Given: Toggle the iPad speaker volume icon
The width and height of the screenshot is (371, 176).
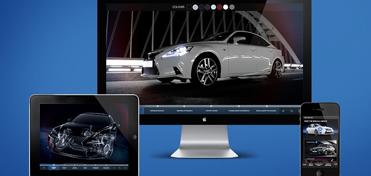Looking at the screenshot, I should (114, 168).
